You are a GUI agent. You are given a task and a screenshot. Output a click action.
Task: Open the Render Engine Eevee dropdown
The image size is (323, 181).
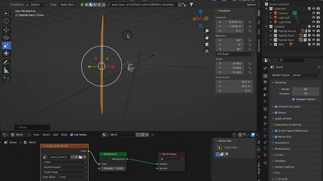306,75
